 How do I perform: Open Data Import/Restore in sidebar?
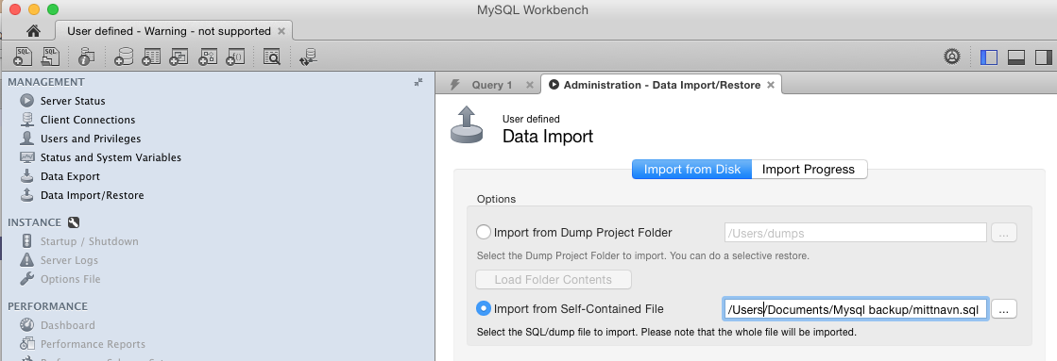coord(93,195)
